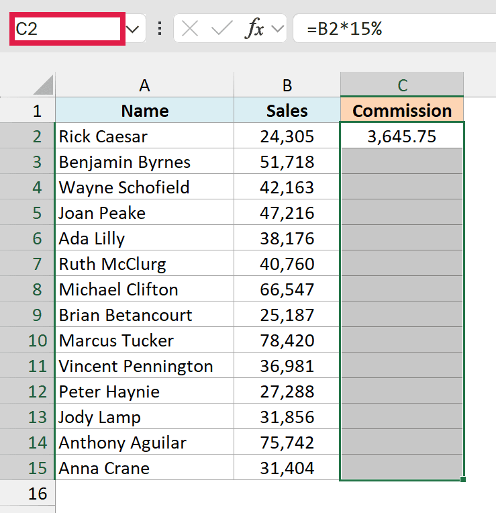Select cell with Rick Caesar

(144, 136)
